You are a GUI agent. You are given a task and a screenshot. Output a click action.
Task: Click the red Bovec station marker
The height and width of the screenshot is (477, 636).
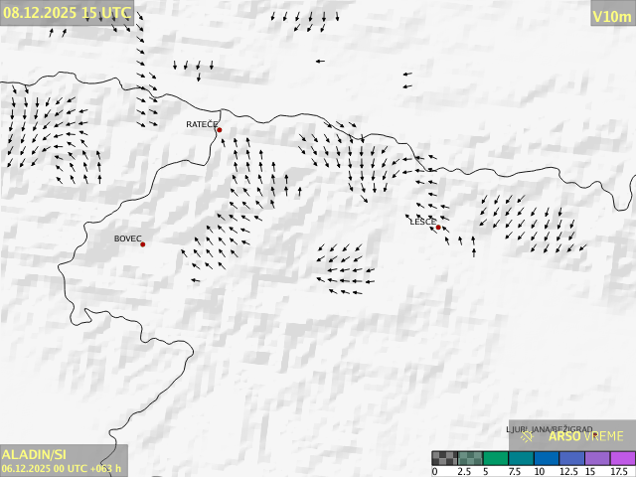143,243
